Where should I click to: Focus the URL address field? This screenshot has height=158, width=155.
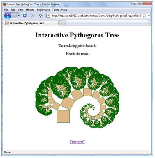[96, 16]
